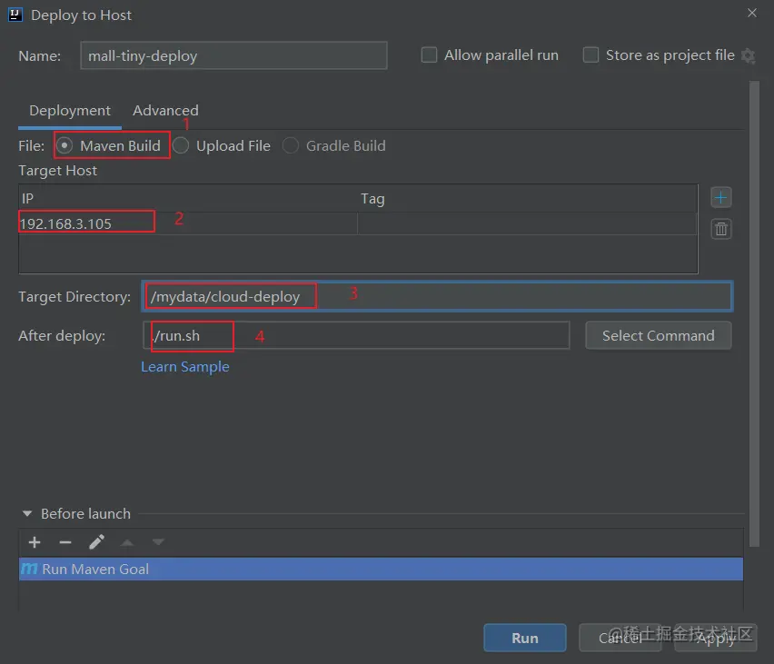Select the 192.168.3.105 host row
The height and width of the screenshot is (664, 774).
(x=358, y=223)
